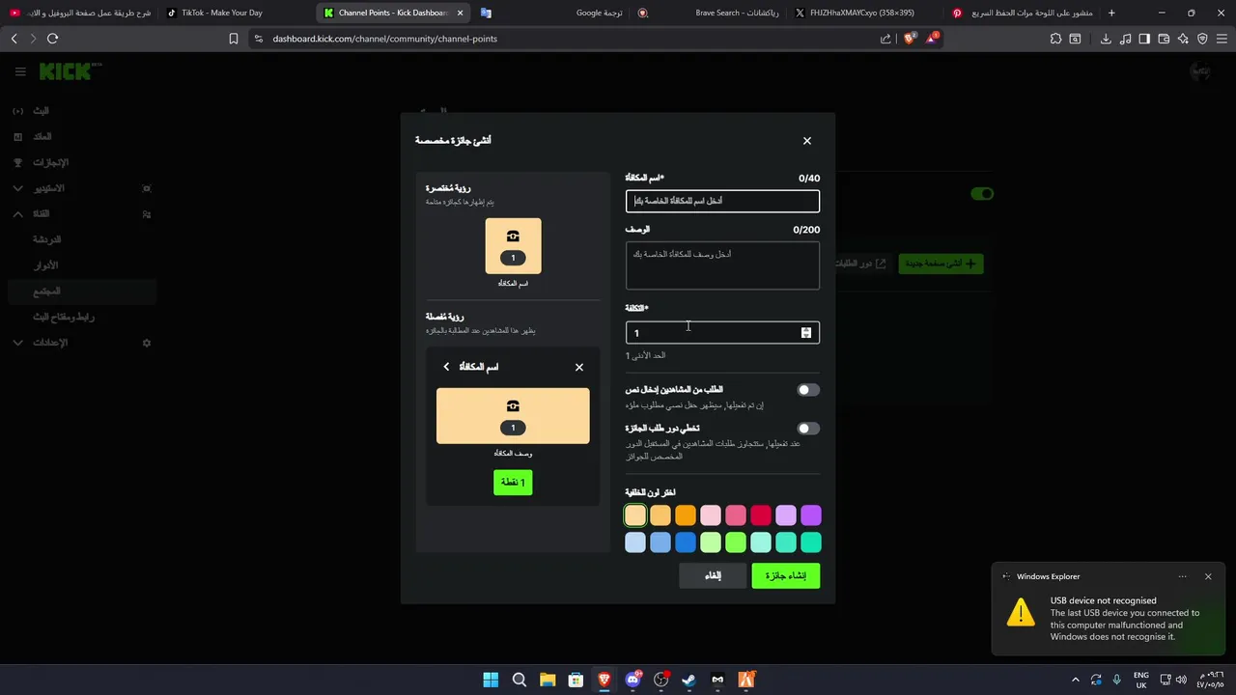Image resolution: width=1236 pixels, height=695 pixels.
Task: Toggle skip reward request queue switch
Action: coord(808,429)
